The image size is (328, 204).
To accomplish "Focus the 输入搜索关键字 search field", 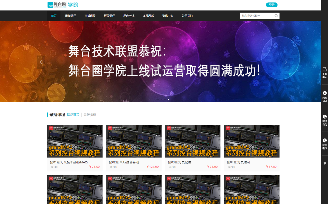I will 257,16.
